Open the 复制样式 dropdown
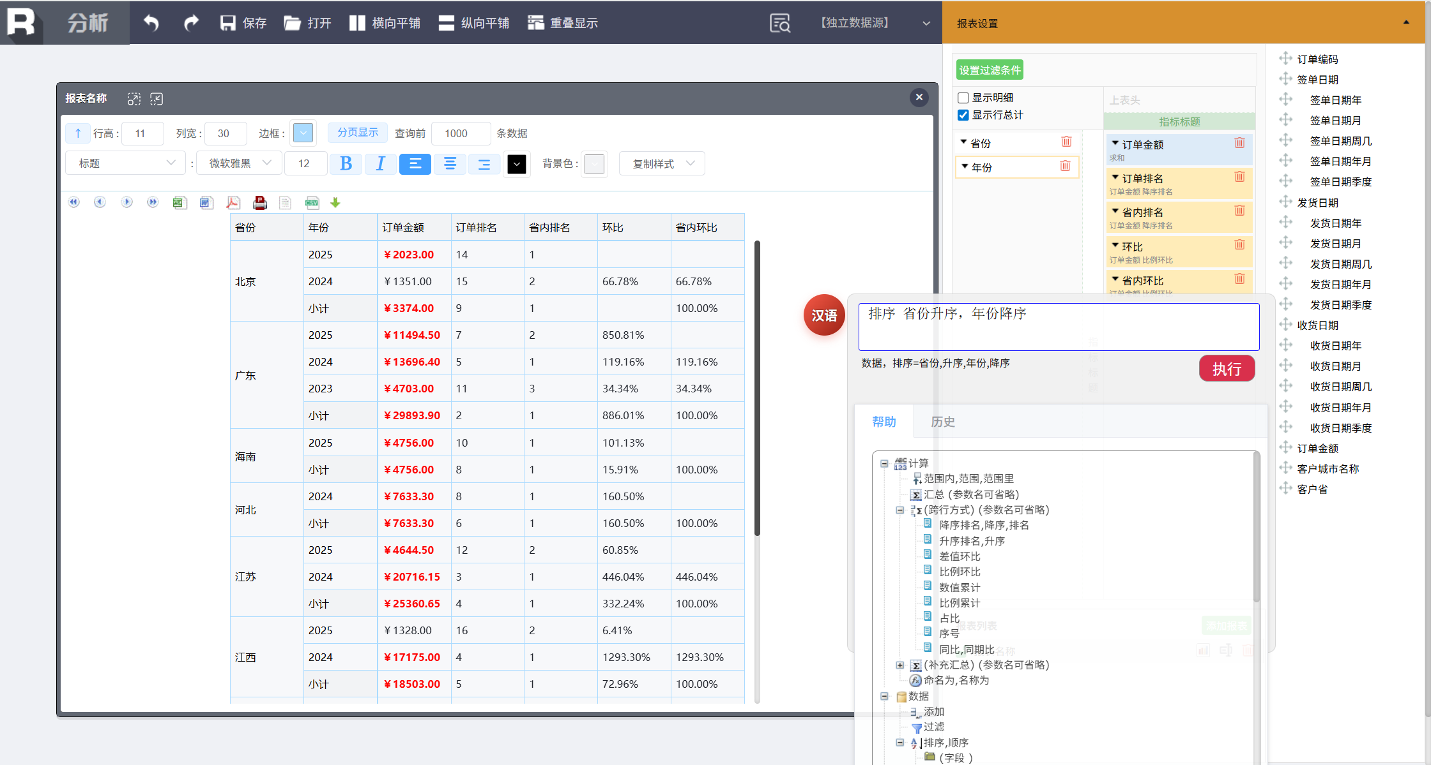Image resolution: width=1431 pixels, height=765 pixels. pyautogui.click(x=662, y=163)
